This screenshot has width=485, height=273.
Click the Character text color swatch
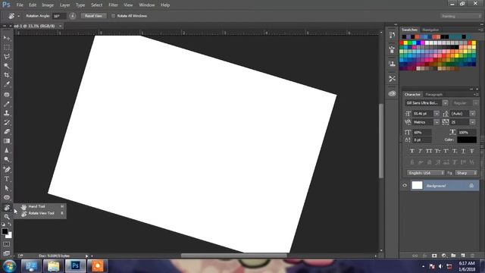(x=467, y=140)
